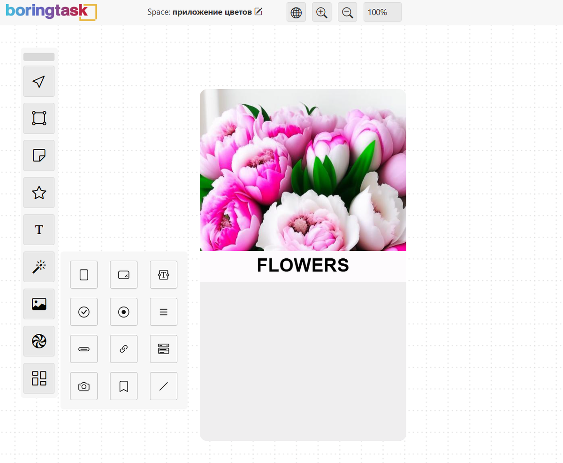Screen dimensions: 563x463
Task: Activate the text T tool
Action: (x=39, y=230)
